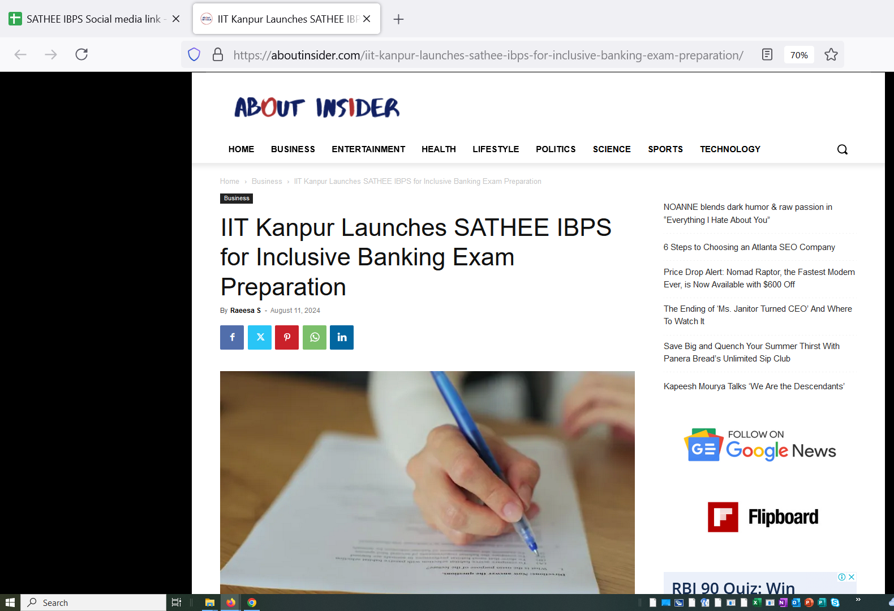Pin article using Pinterest icon
894x611 pixels.
pyautogui.click(x=287, y=337)
